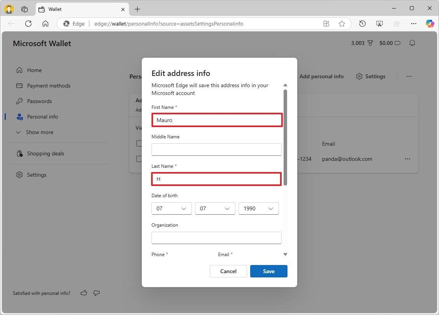Screen dimensions: 439x315
Task: Launch the screenshot capture tool
Action: pos(380,23)
